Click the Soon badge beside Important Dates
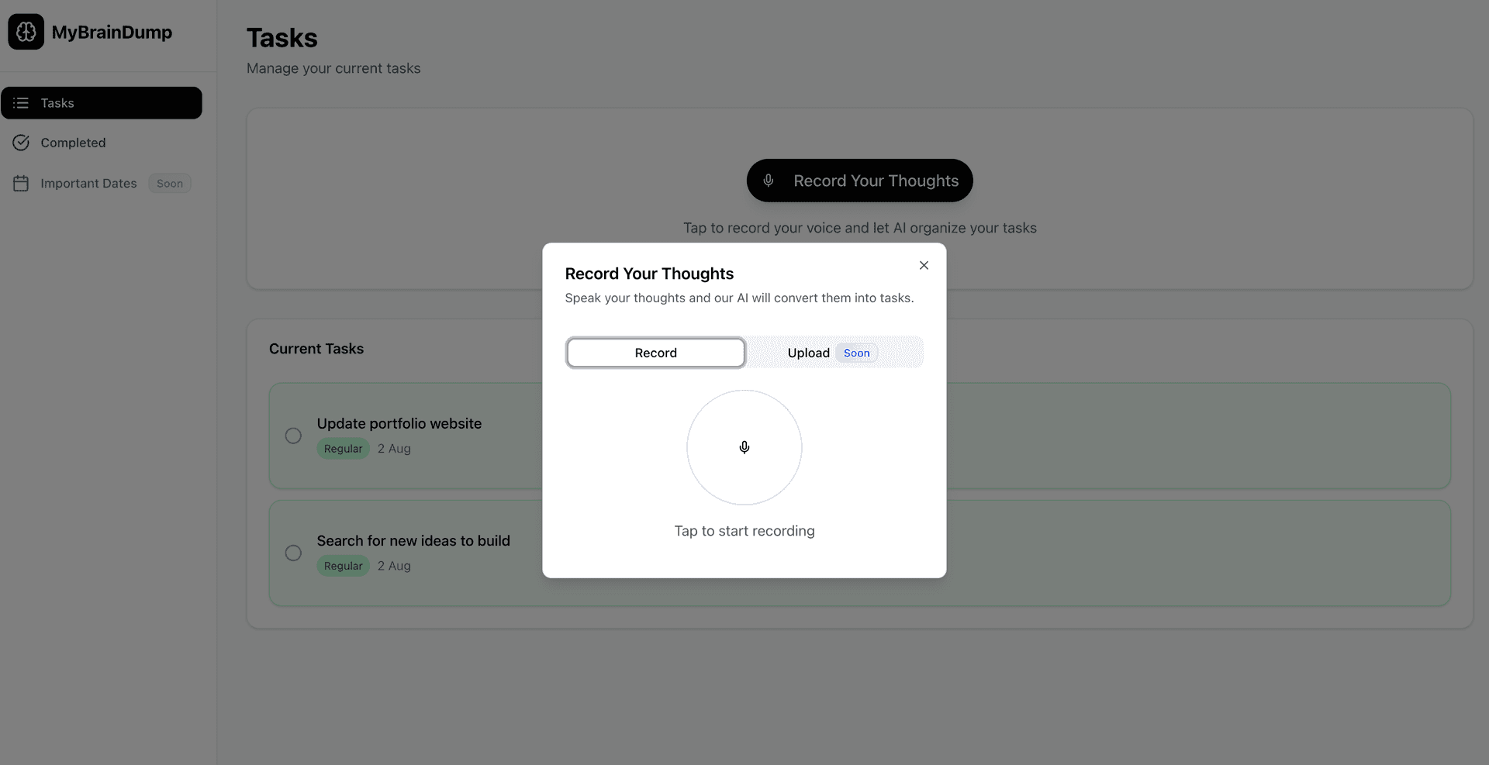1489x765 pixels. point(170,184)
